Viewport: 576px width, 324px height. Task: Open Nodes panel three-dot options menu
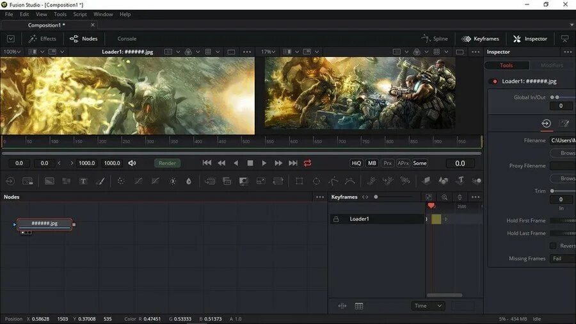coord(320,197)
